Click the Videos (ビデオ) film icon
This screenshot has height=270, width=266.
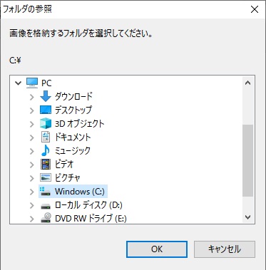click(46, 164)
